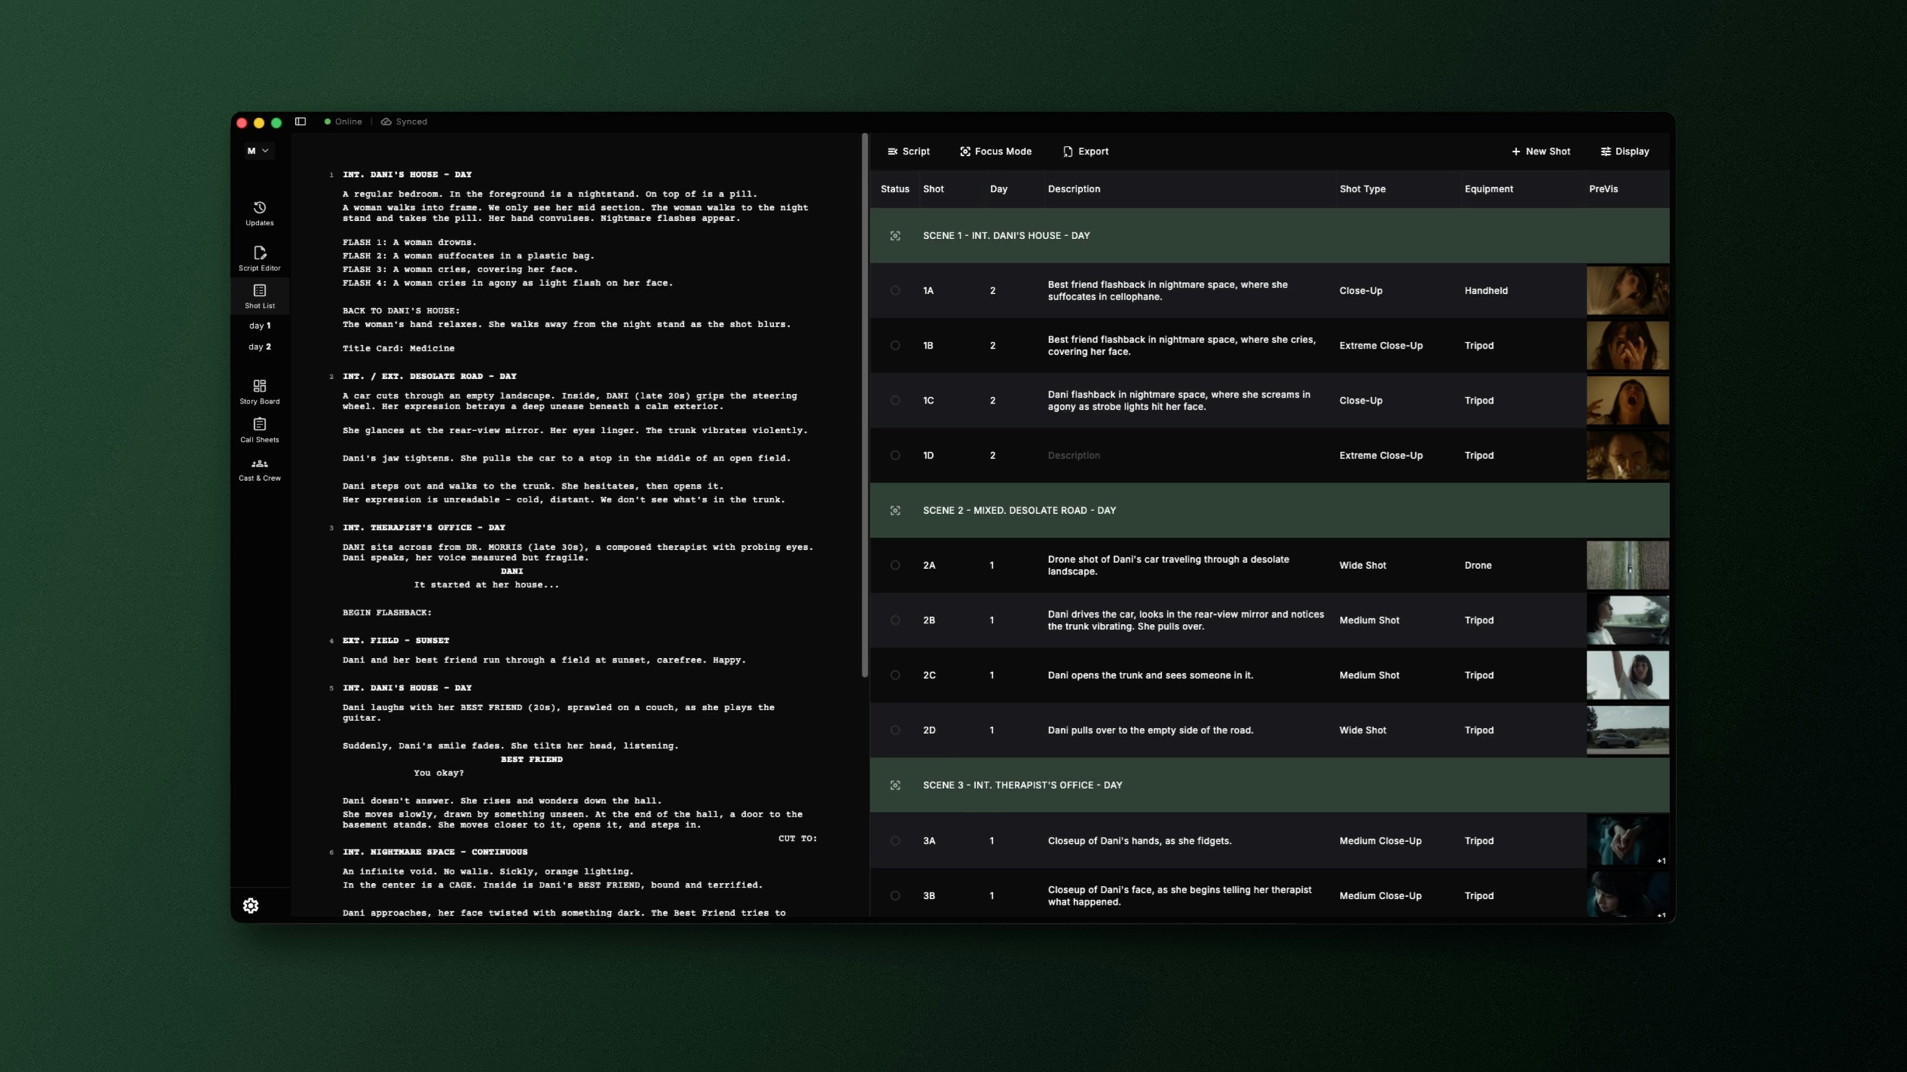Open the M workspace dropdown
1907x1072 pixels.
tap(258, 151)
